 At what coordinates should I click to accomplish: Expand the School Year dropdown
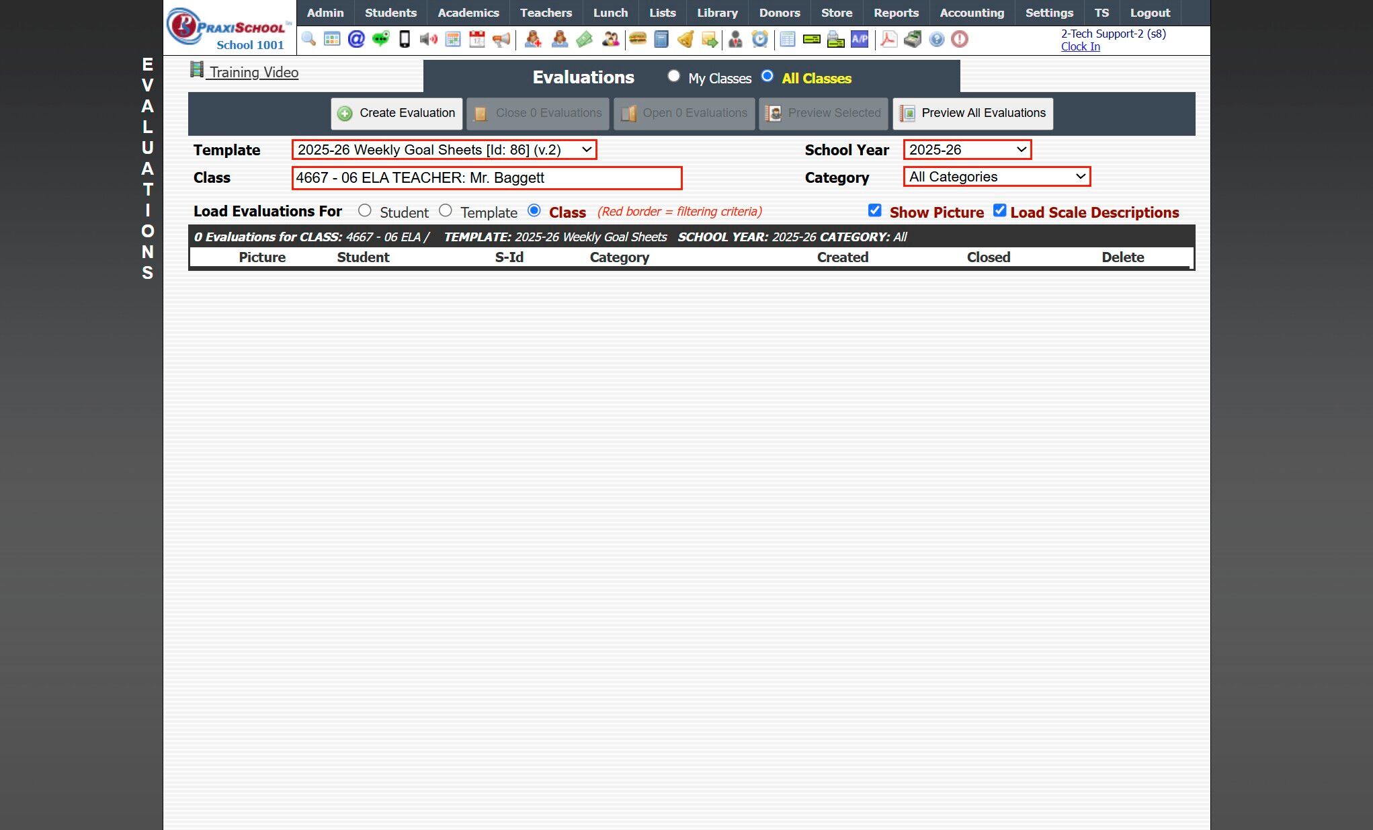[x=967, y=150]
